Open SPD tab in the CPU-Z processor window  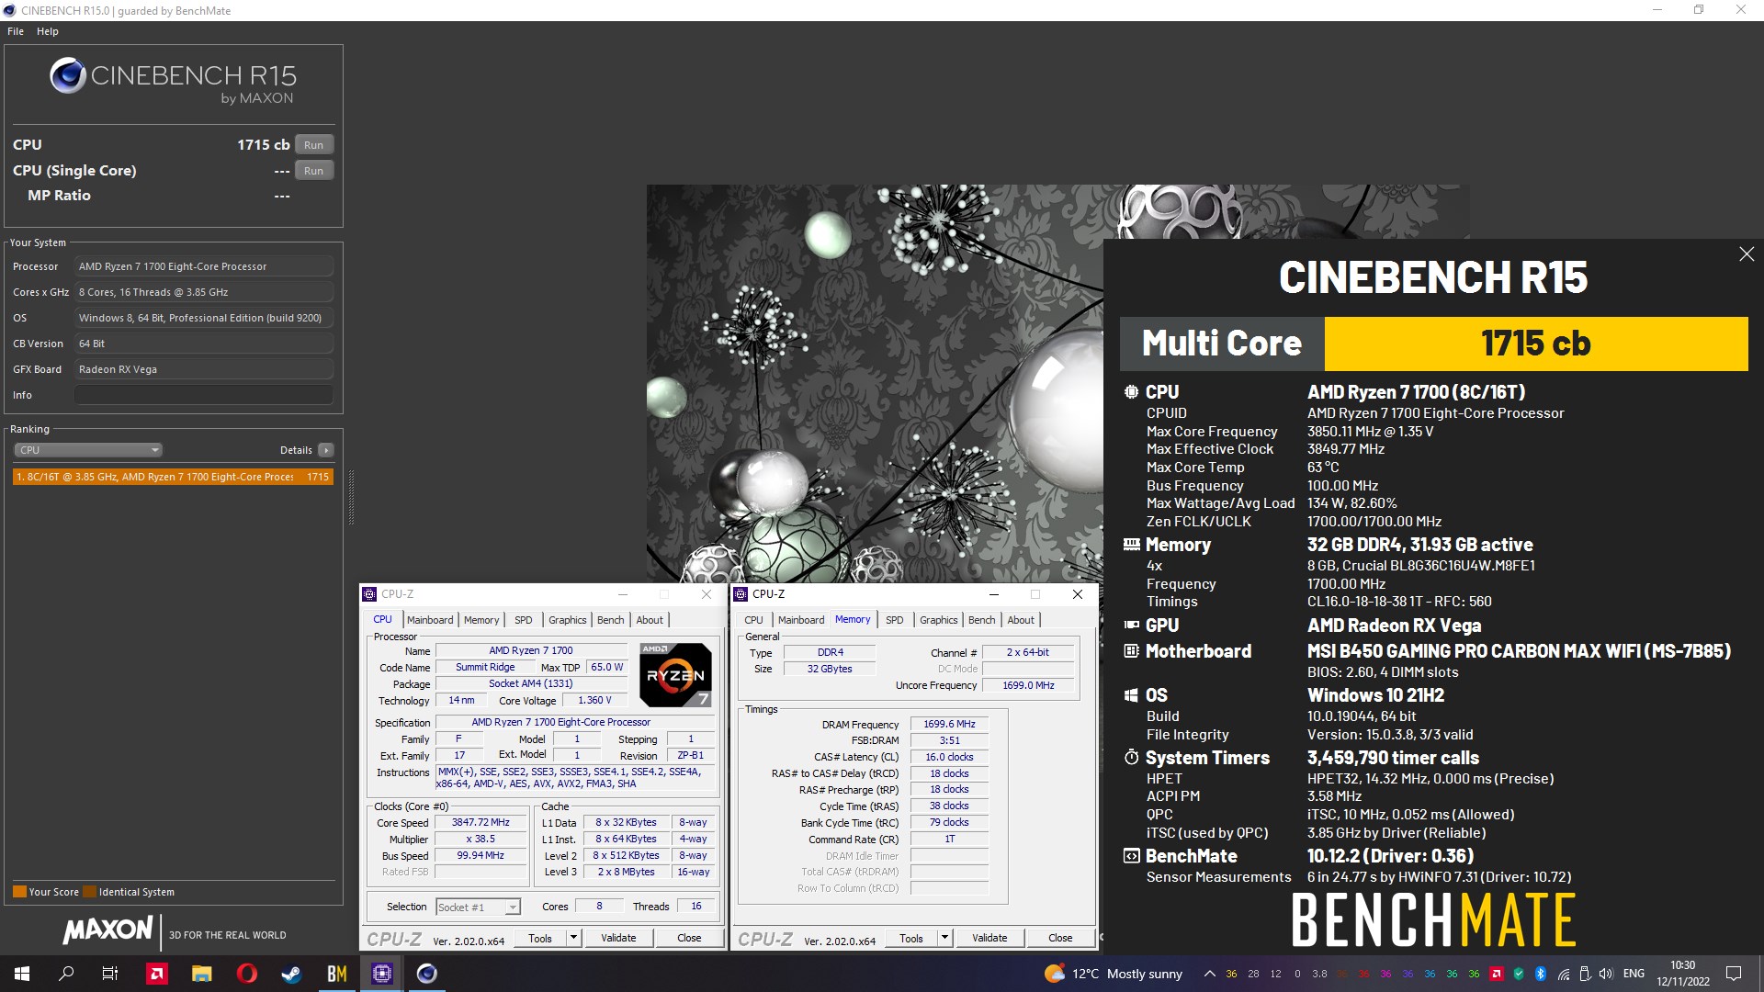click(x=524, y=620)
